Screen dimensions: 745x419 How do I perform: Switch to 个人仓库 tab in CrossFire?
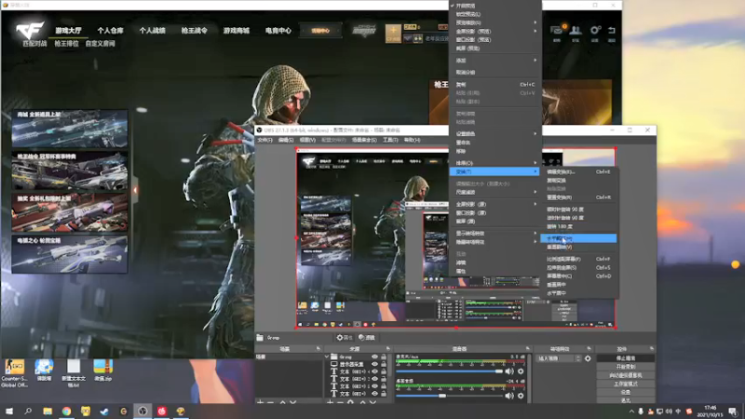tap(110, 31)
